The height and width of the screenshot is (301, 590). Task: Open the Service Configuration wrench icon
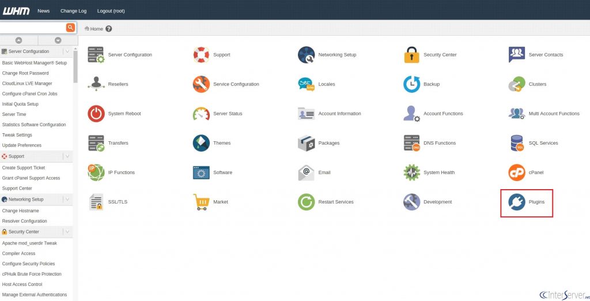point(201,84)
